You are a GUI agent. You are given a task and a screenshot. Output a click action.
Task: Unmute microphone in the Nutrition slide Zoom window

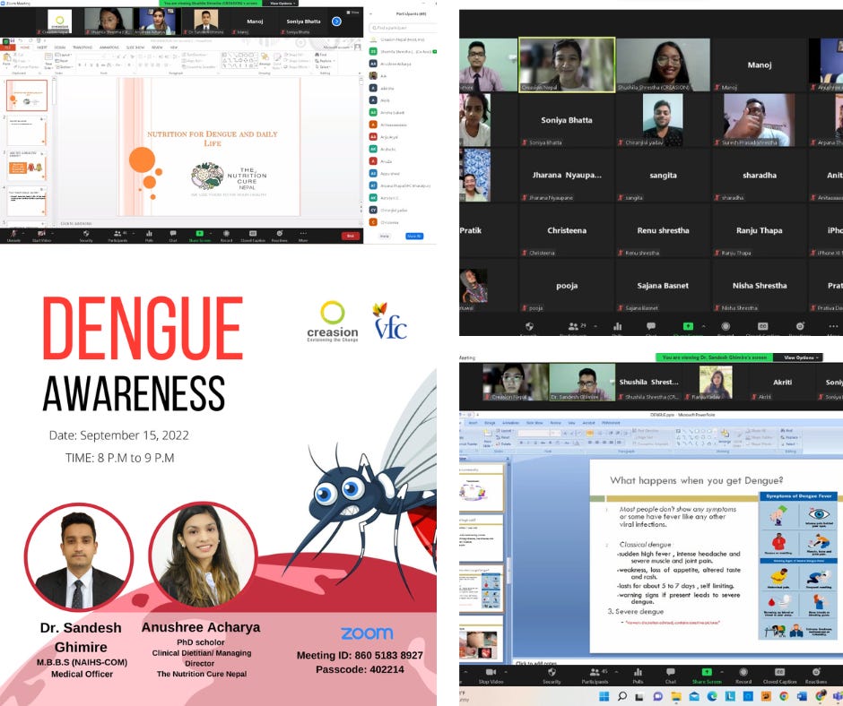pos(13,236)
